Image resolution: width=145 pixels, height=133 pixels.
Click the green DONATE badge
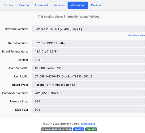click(91, 129)
